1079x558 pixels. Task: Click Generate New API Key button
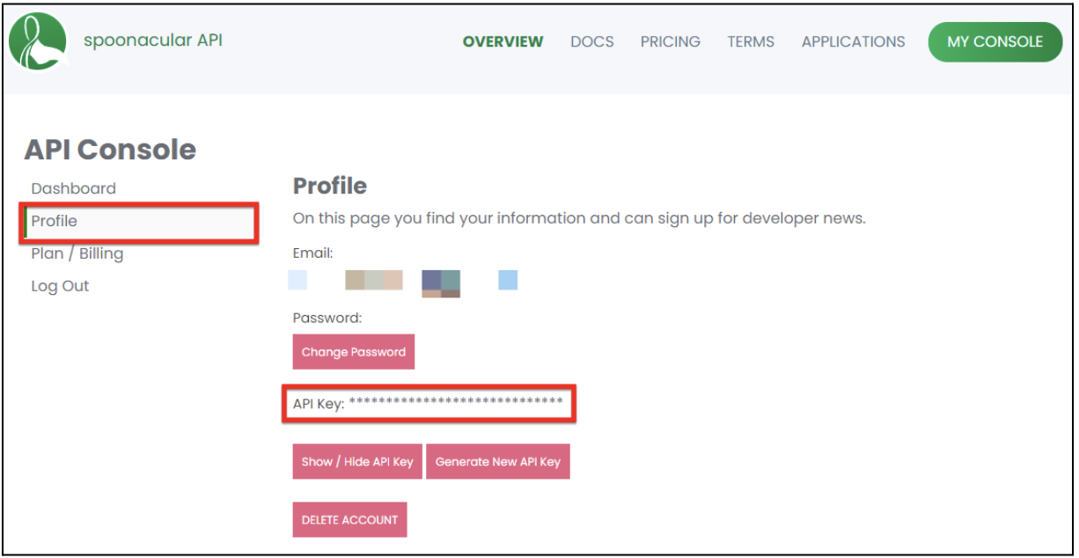(498, 461)
